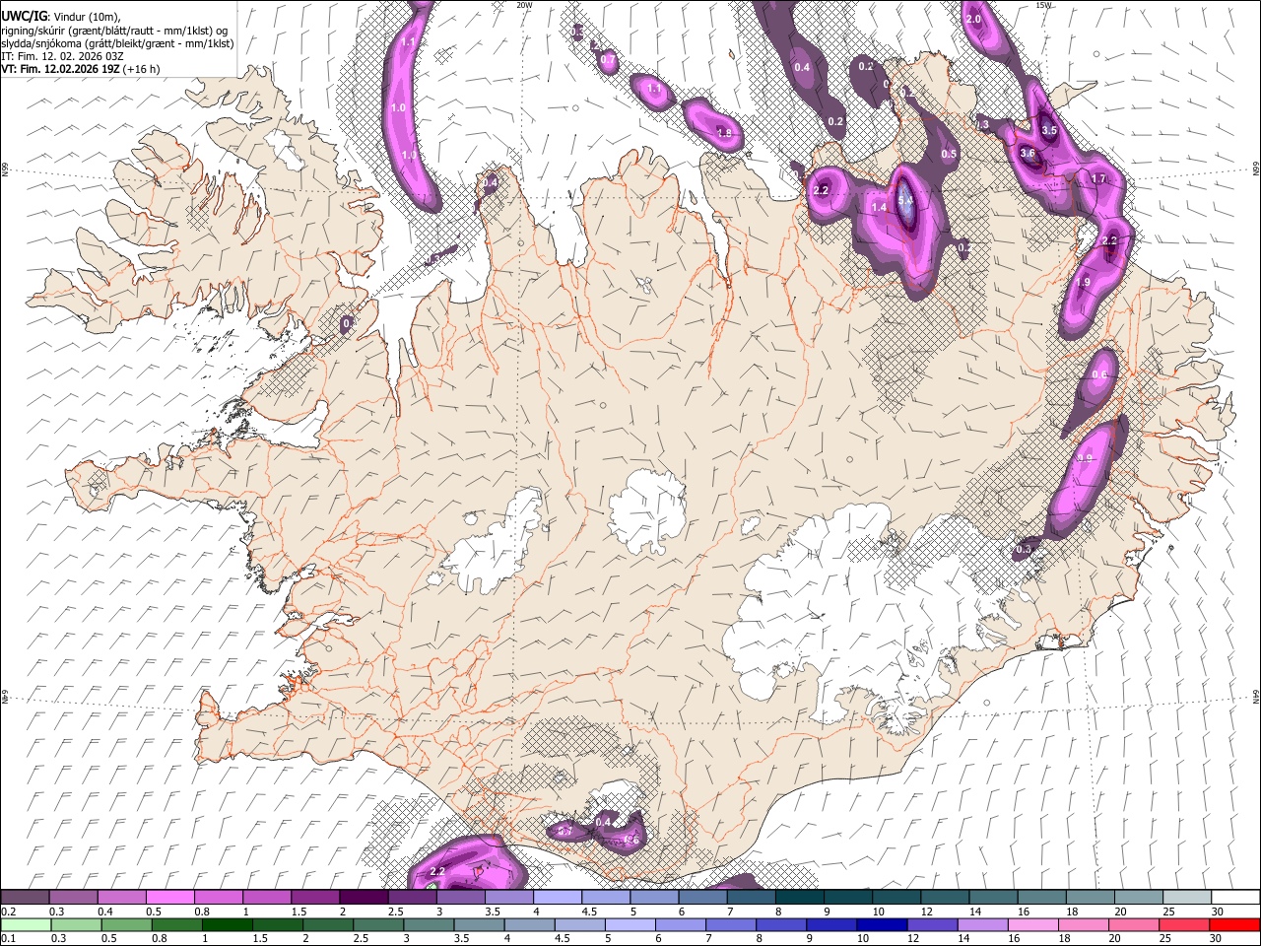The width and height of the screenshot is (1261, 946).
Task: Click the white 30 mm snow legend swatch
Action: [1235, 897]
